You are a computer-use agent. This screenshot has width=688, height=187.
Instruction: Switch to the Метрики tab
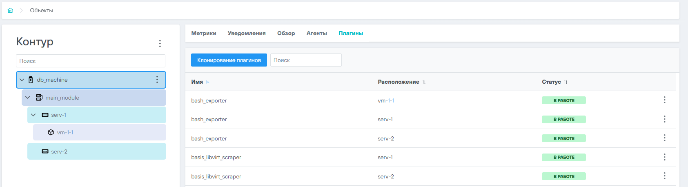(x=204, y=33)
